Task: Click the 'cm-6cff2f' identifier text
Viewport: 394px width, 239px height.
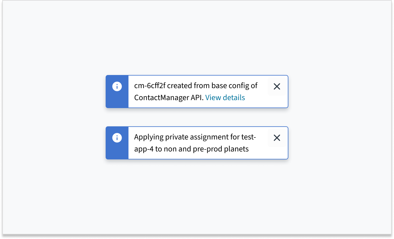Action: (150, 86)
